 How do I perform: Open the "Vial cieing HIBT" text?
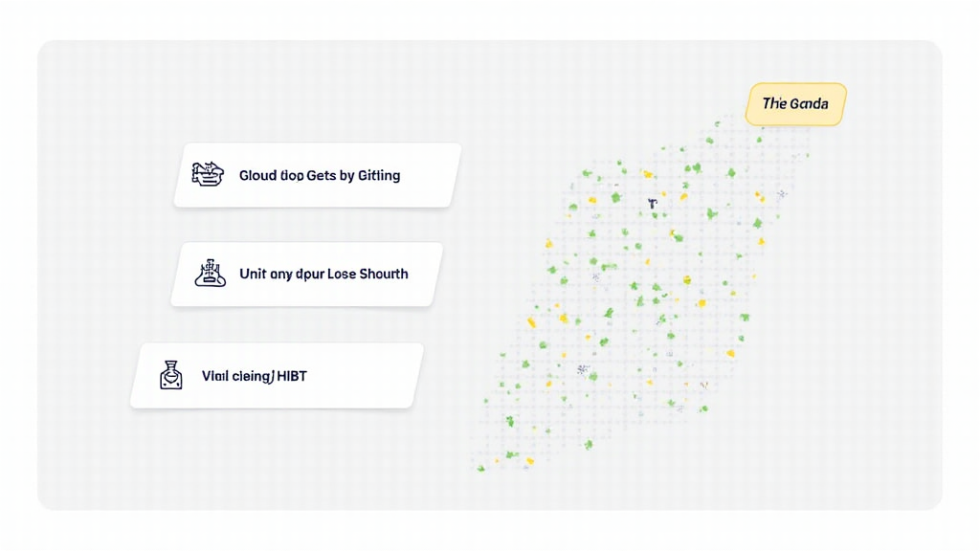(255, 376)
